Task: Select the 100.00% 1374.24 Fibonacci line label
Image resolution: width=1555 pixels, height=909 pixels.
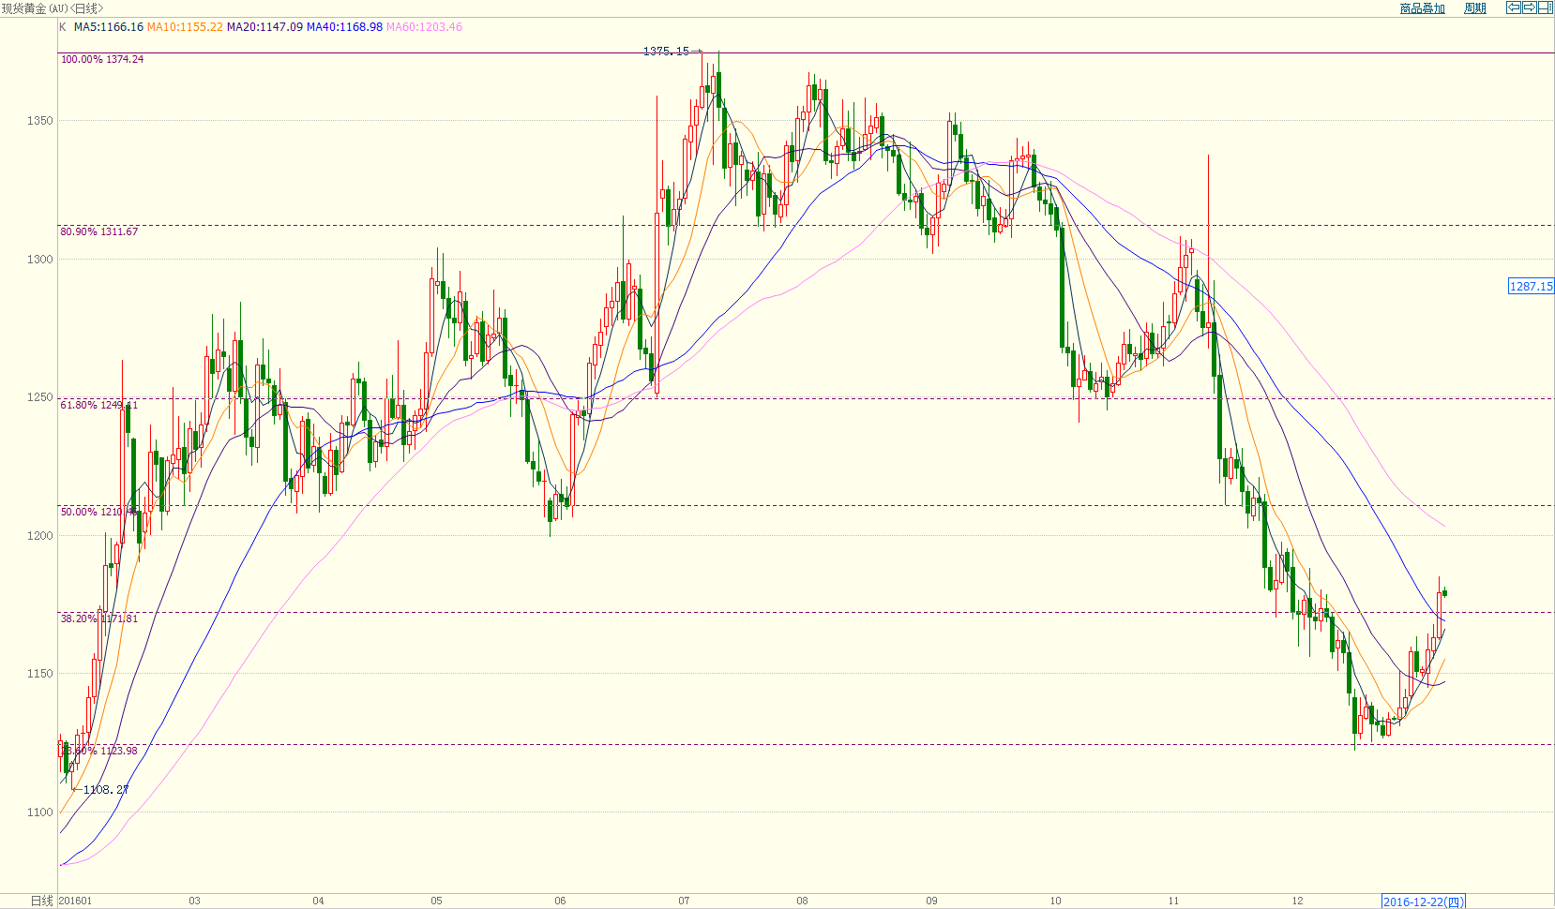Action: pyautogui.click(x=102, y=59)
